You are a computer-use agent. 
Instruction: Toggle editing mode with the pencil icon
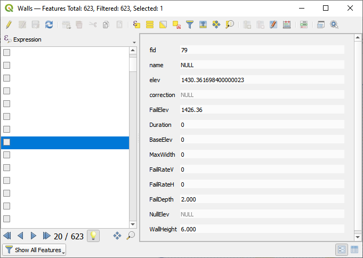click(x=9, y=25)
